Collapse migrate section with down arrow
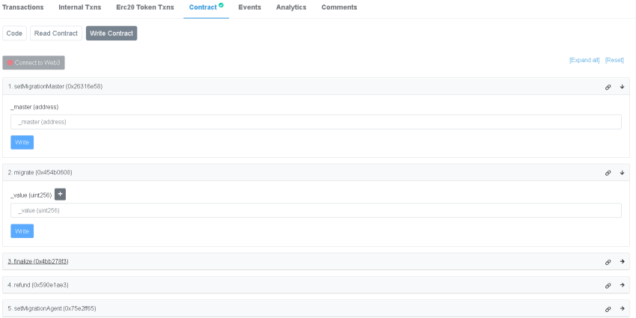The width and height of the screenshot is (636, 318). coord(622,173)
